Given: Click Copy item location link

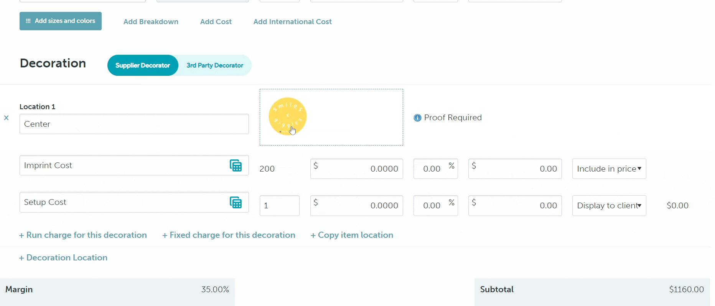Looking at the screenshot, I should tap(352, 235).
